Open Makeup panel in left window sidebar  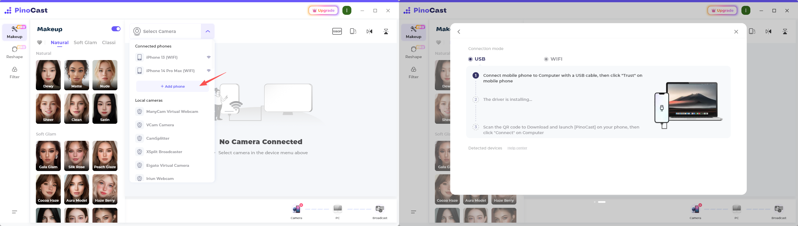(15, 32)
